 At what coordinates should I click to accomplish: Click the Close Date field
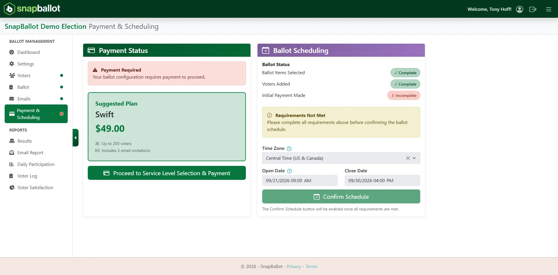tap(382, 180)
